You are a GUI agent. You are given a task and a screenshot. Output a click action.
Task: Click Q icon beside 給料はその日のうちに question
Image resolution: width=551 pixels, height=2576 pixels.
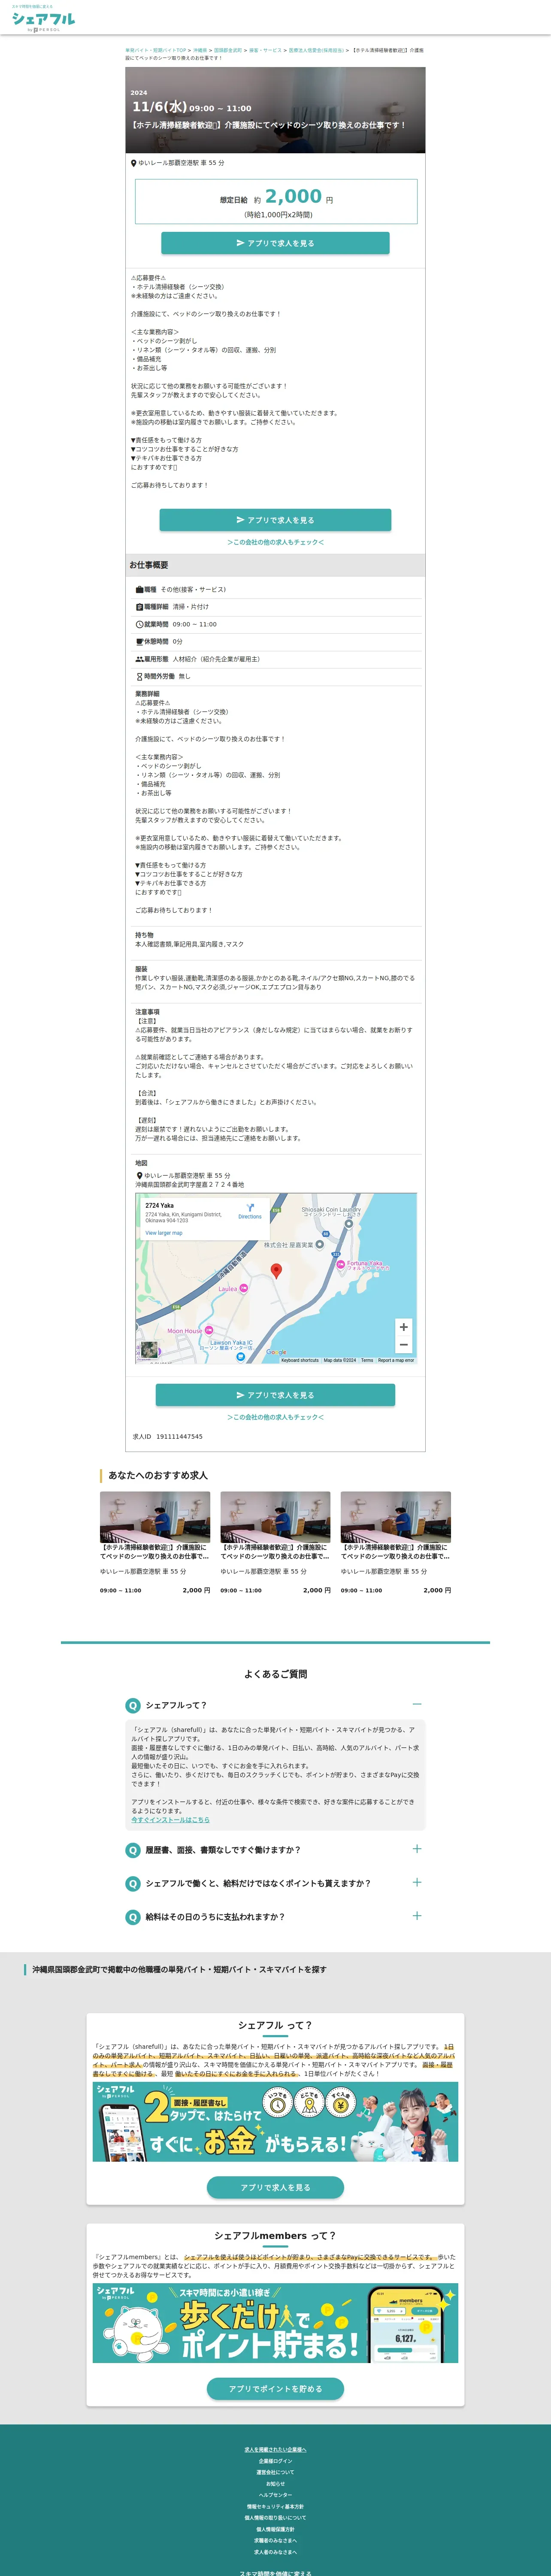coord(132,1917)
